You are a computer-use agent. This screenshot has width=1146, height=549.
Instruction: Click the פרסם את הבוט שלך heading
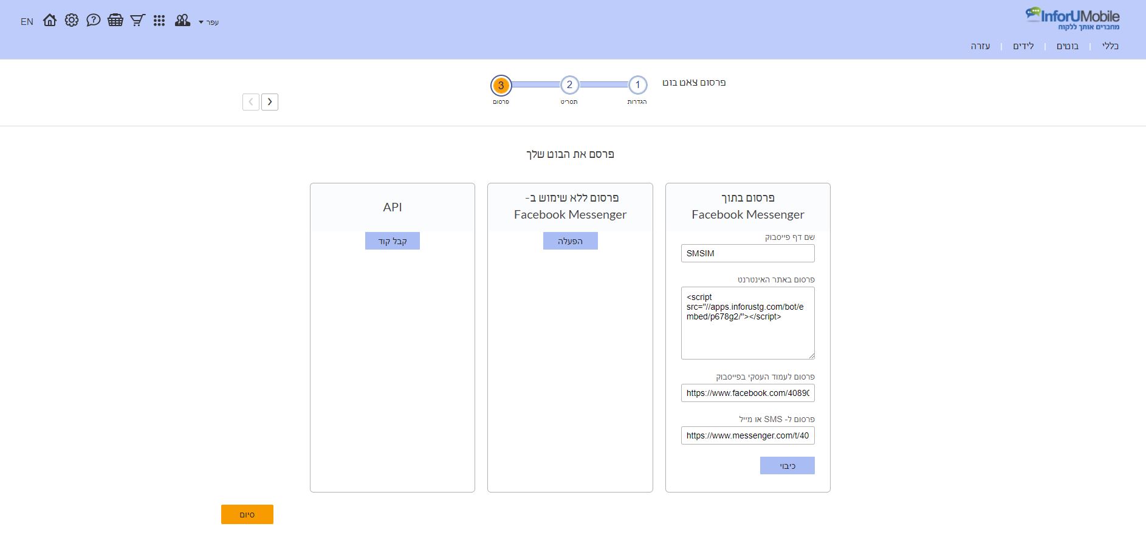click(570, 154)
